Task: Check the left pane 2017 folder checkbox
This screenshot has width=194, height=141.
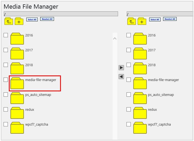Action: tap(6, 50)
